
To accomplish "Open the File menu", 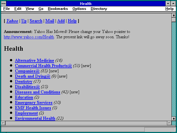I will [x=7, y=9].
